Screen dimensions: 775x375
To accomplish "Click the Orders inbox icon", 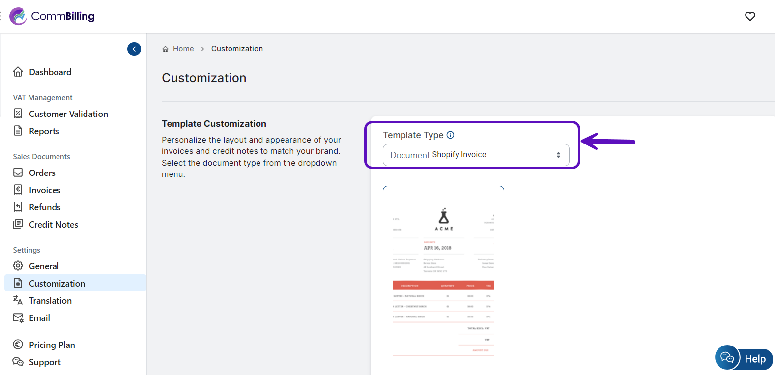I will pos(18,173).
